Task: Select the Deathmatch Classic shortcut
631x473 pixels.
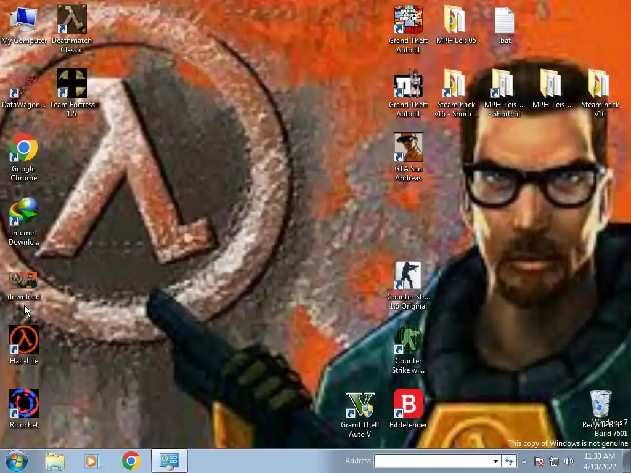Action: [71, 28]
